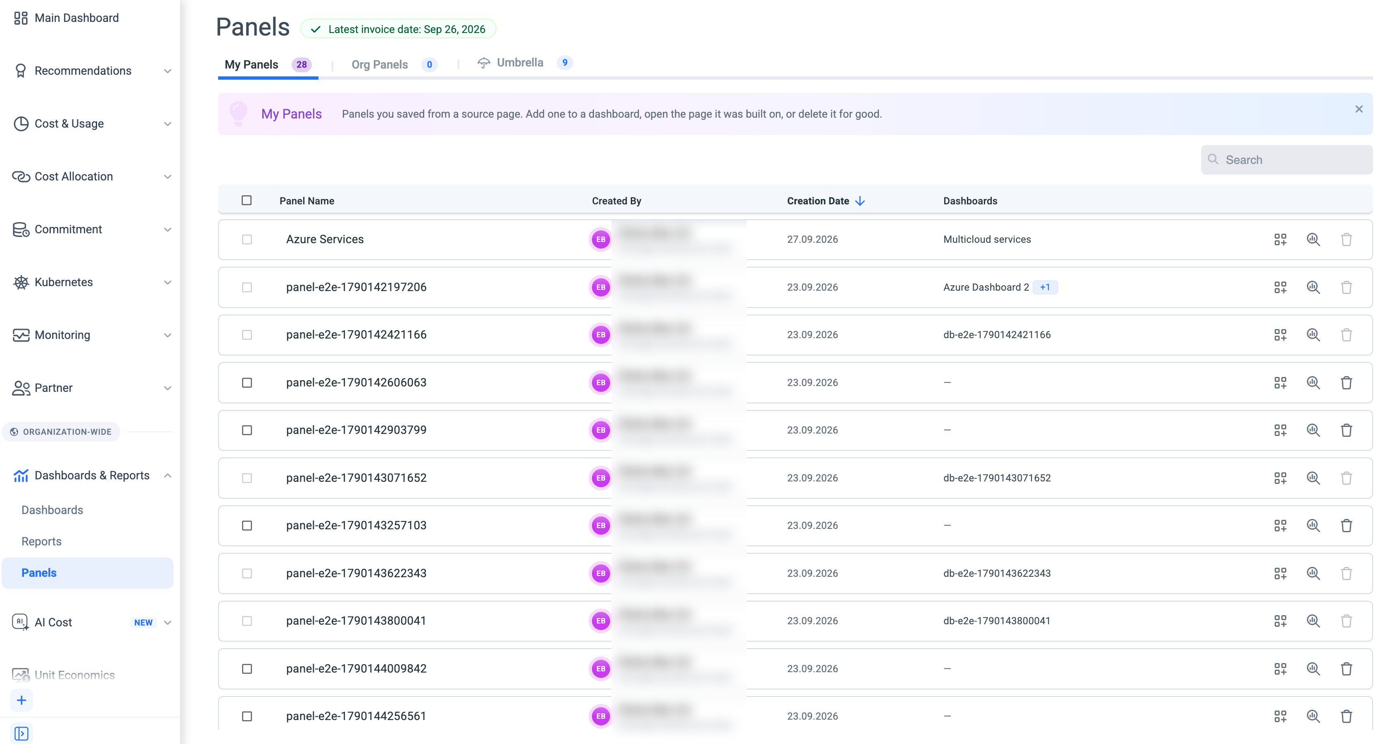1392x744 pixels.
Task: Click trash icon for panel-e2e-1790144009842
Action: (1346, 668)
